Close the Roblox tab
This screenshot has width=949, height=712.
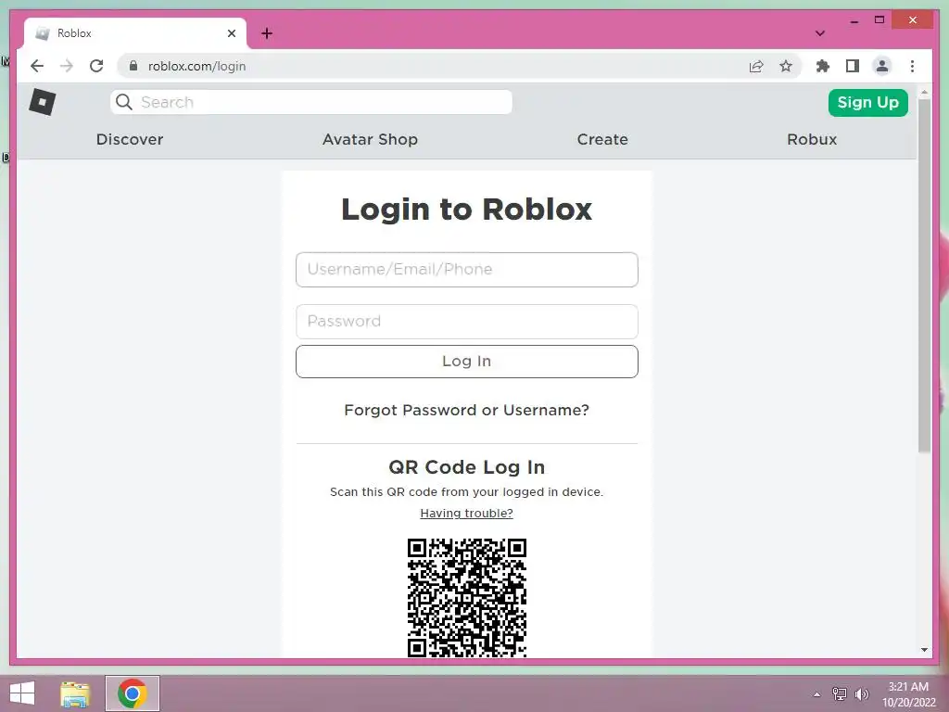click(x=231, y=33)
